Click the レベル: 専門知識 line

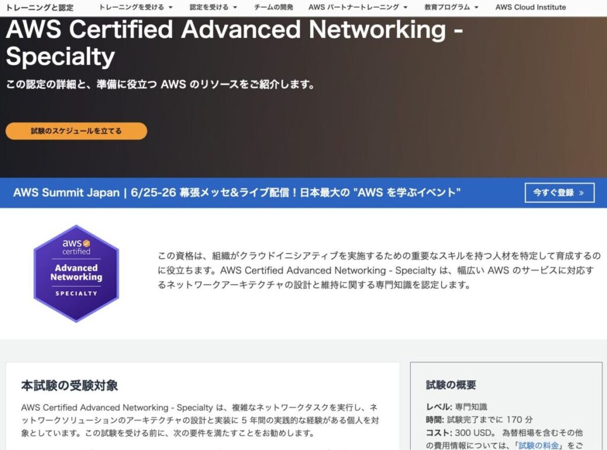pyautogui.click(x=456, y=407)
